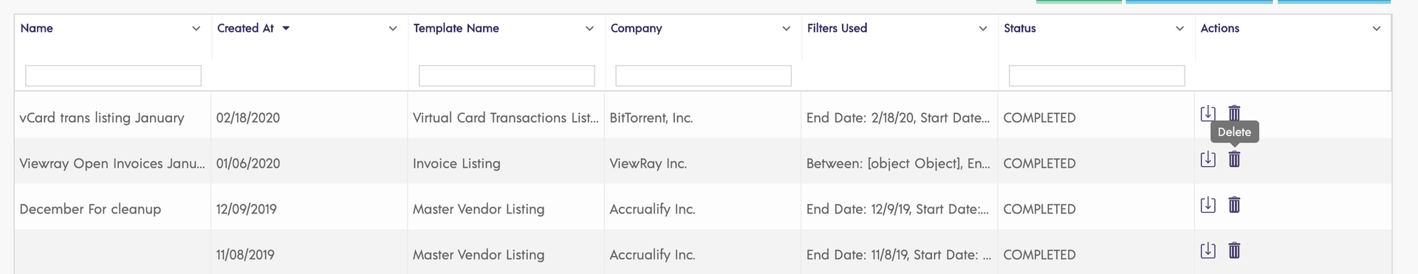Image resolution: width=1418 pixels, height=274 pixels.
Task: Open the Created At column menu chevron
Action: (393, 29)
